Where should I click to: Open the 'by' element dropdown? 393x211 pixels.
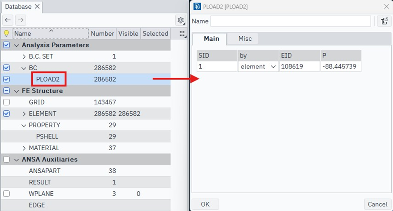tap(258, 66)
